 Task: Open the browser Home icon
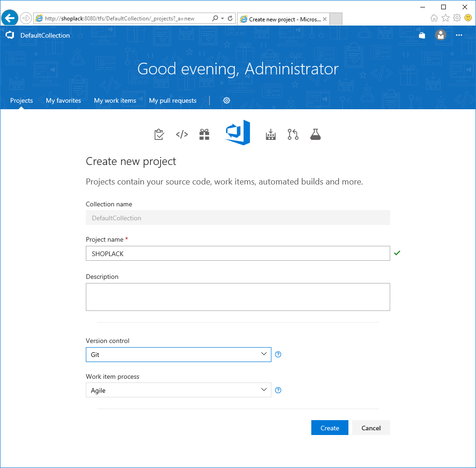[x=434, y=18]
